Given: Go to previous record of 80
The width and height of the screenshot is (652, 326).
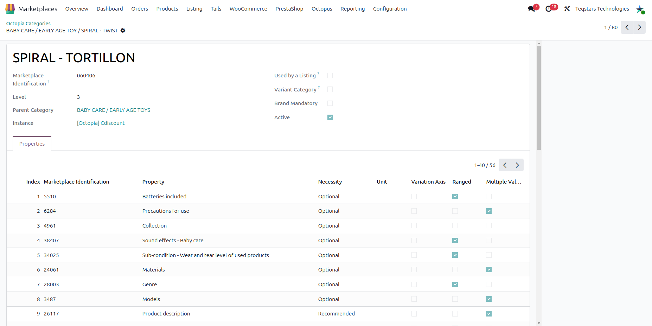Looking at the screenshot, I should coord(627,27).
